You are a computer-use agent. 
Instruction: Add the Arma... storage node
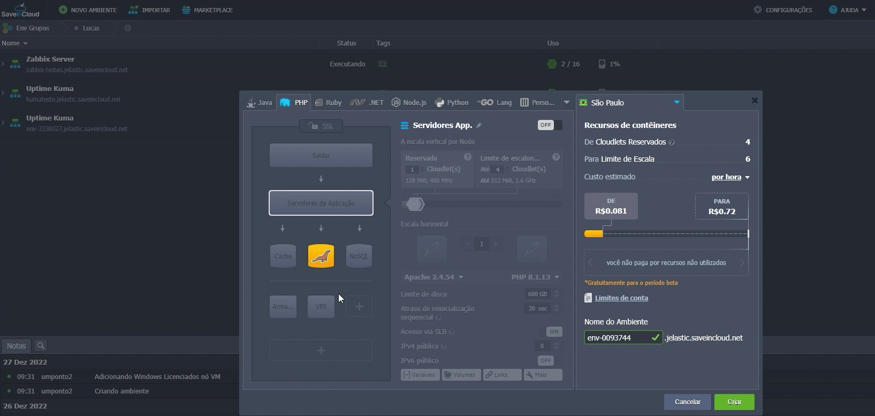coord(283,306)
